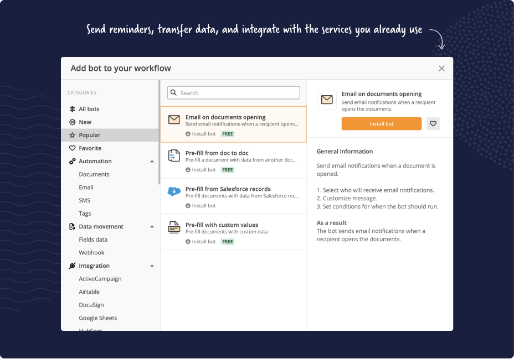Select DocuSign under Integration
This screenshot has height=359, width=514.
(91, 305)
